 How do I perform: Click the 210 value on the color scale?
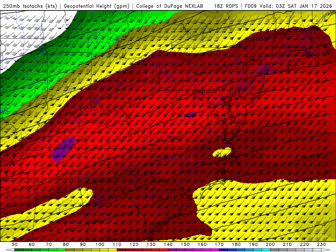pyautogui.click(x=287, y=244)
